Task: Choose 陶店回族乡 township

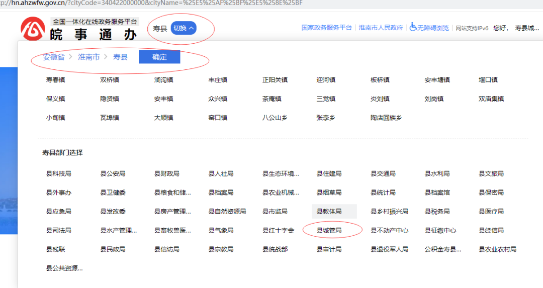Action: [386, 118]
